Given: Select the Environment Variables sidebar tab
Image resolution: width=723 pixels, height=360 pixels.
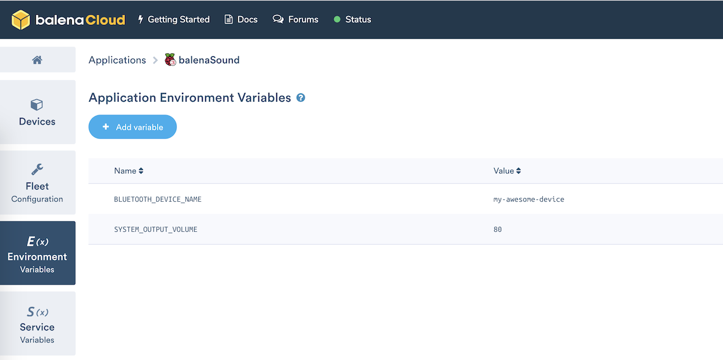Looking at the screenshot, I should pos(37,253).
